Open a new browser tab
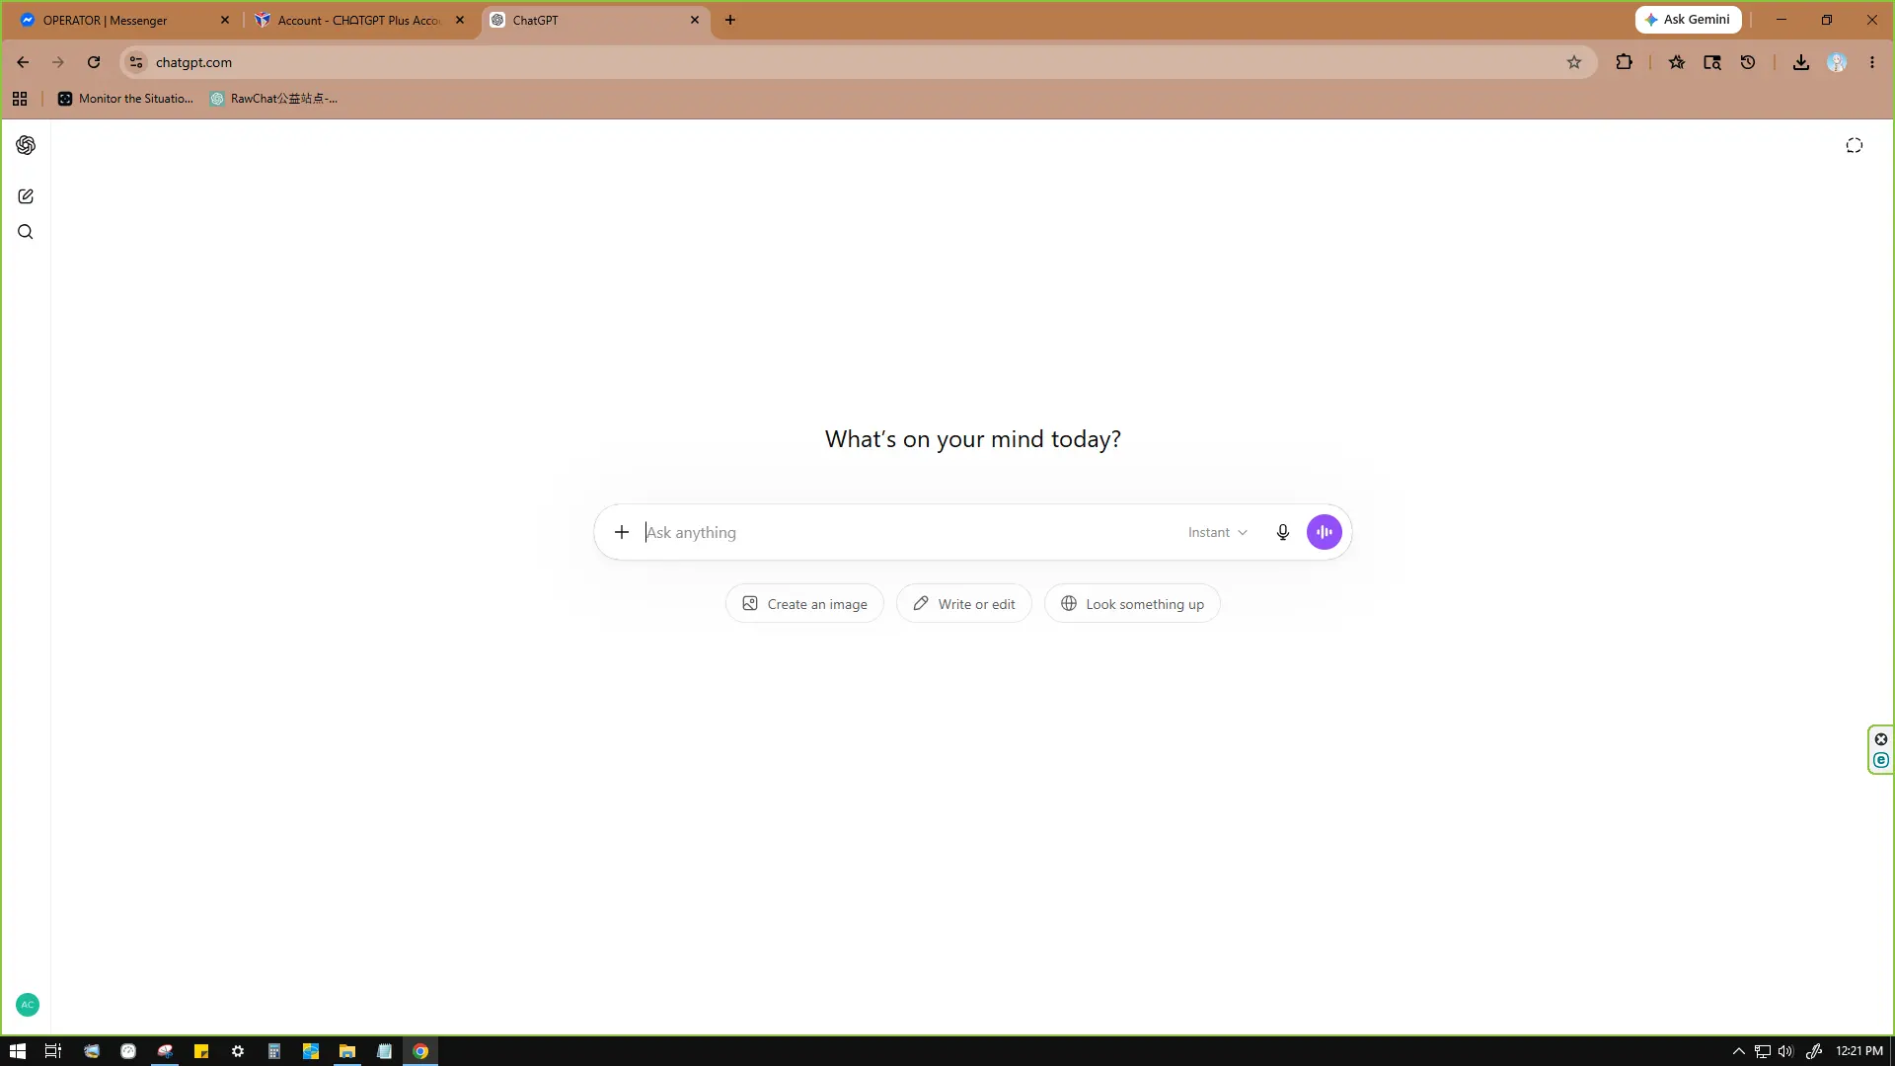 point(730,20)
